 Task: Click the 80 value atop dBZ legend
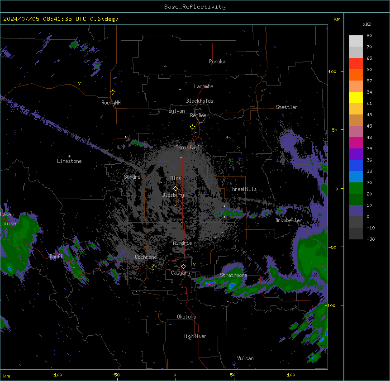point(369,35)
